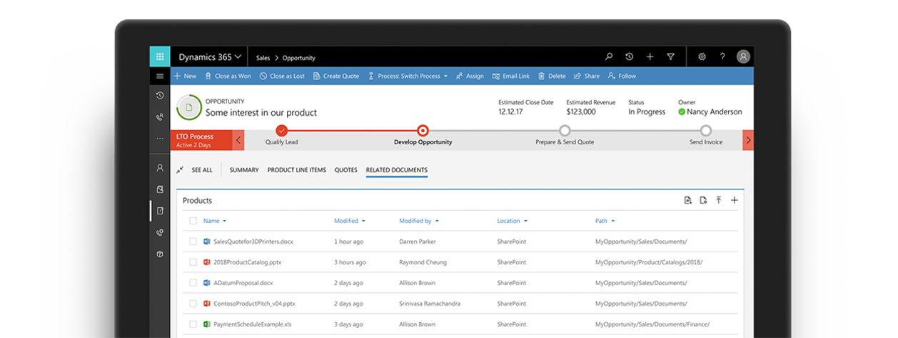This screenshot has width=898, height=338.
Task: Click the help question mark icon
Action: click(x=722, y=57)
